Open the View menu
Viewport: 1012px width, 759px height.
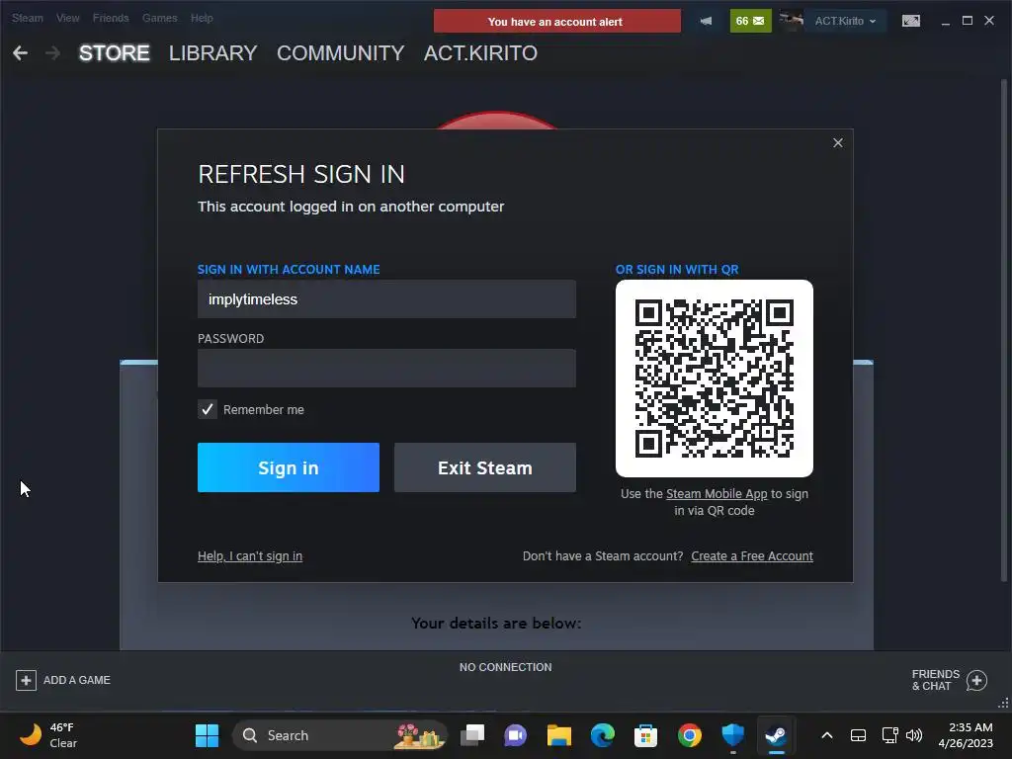[x=68, y=18]
